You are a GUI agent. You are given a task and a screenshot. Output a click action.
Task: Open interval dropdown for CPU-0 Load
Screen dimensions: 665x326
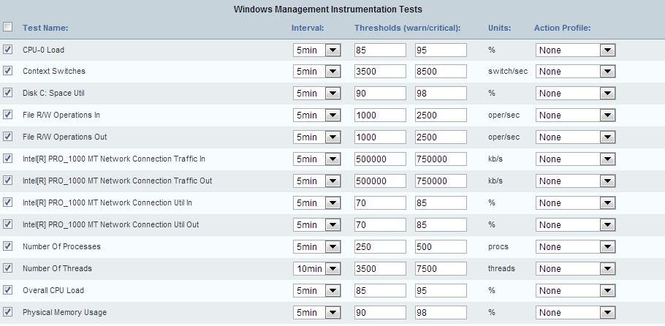(x=317, y=50)
